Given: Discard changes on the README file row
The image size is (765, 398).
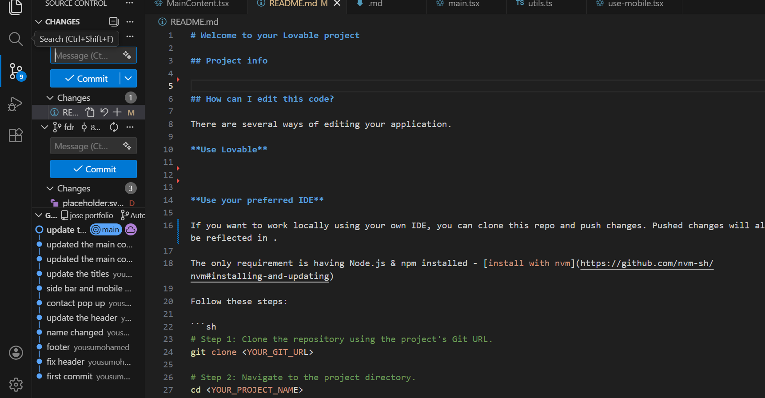Looking at the screenshot, I should 104,112.
